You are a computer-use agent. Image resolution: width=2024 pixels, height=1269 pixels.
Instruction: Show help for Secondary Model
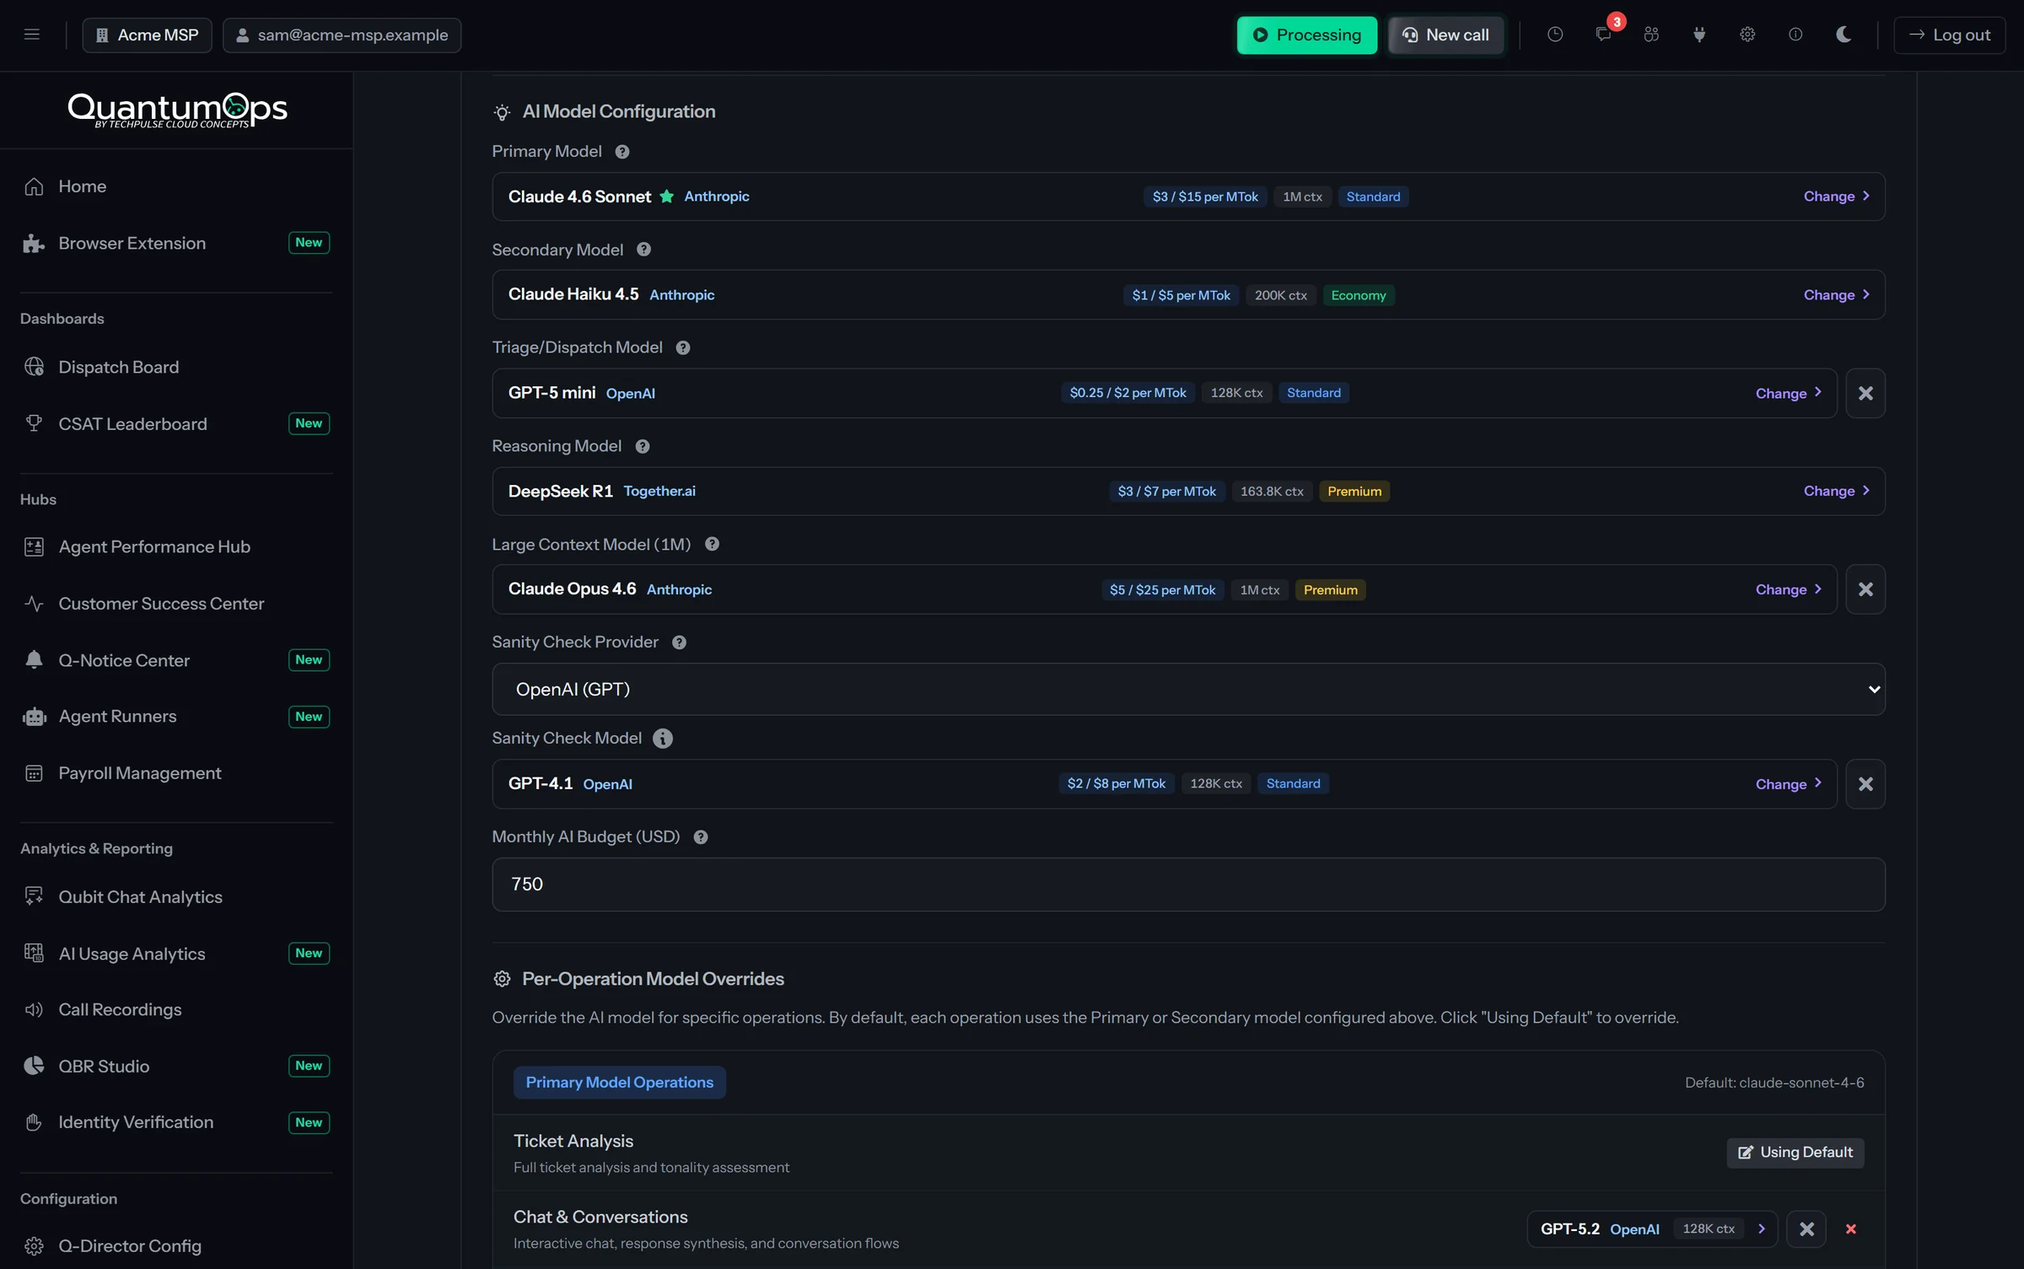click(x=644, y=250)
